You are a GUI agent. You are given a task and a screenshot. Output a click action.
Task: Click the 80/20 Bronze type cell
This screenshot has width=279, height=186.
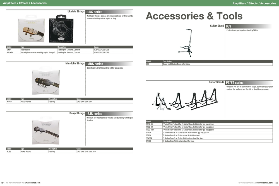pos(34,102)
